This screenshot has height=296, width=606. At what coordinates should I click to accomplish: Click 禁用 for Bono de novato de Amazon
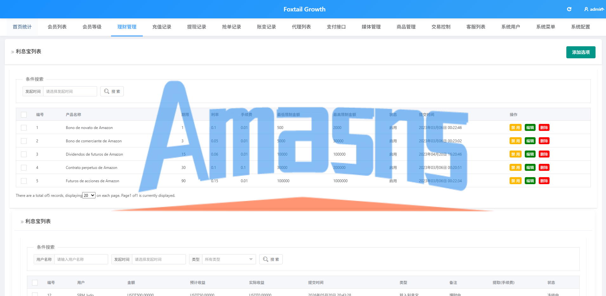tap(516, 128)
